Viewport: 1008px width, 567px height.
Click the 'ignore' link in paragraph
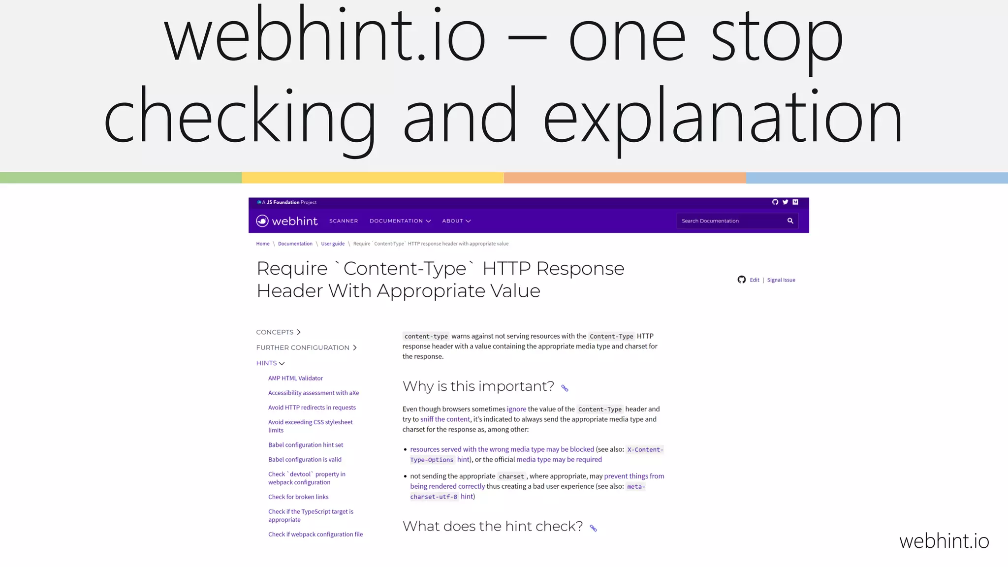tap(516, 409)
